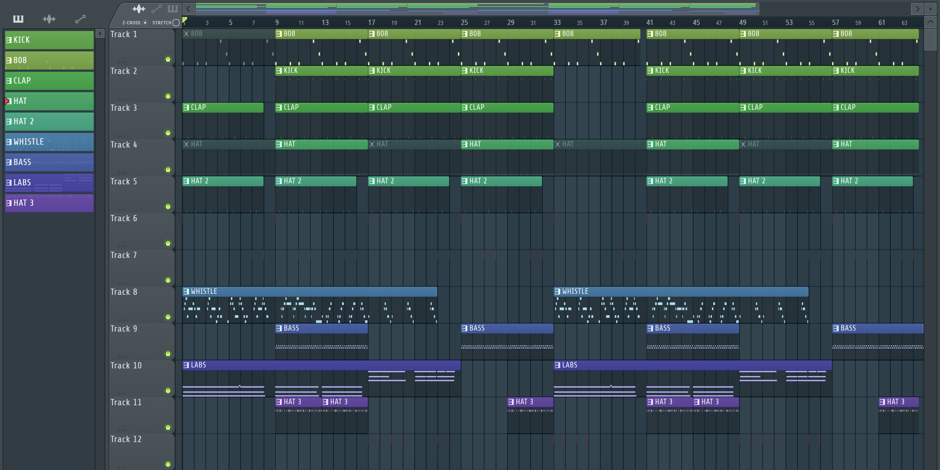Screen dimensions: 940x470
Task: Click the muted 808 clip X icon at bar 1
Action: 187,34
